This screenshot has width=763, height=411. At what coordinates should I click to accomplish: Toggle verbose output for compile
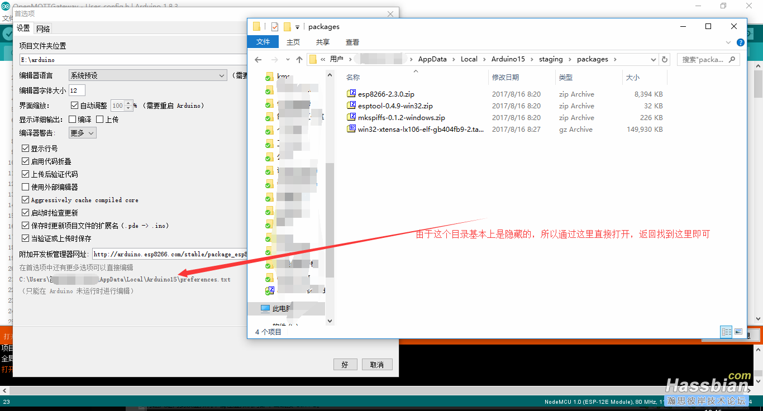point(72,119)
